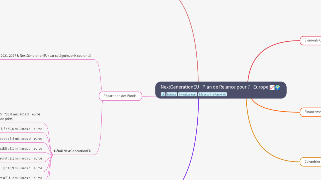Click the chart emoji in the root title
The width and height of the screenshot is (321, 180).
272,87
